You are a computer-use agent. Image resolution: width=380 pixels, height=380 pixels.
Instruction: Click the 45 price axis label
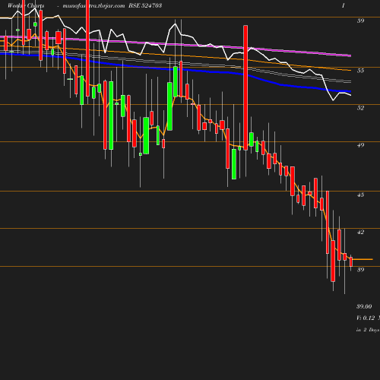360,195
